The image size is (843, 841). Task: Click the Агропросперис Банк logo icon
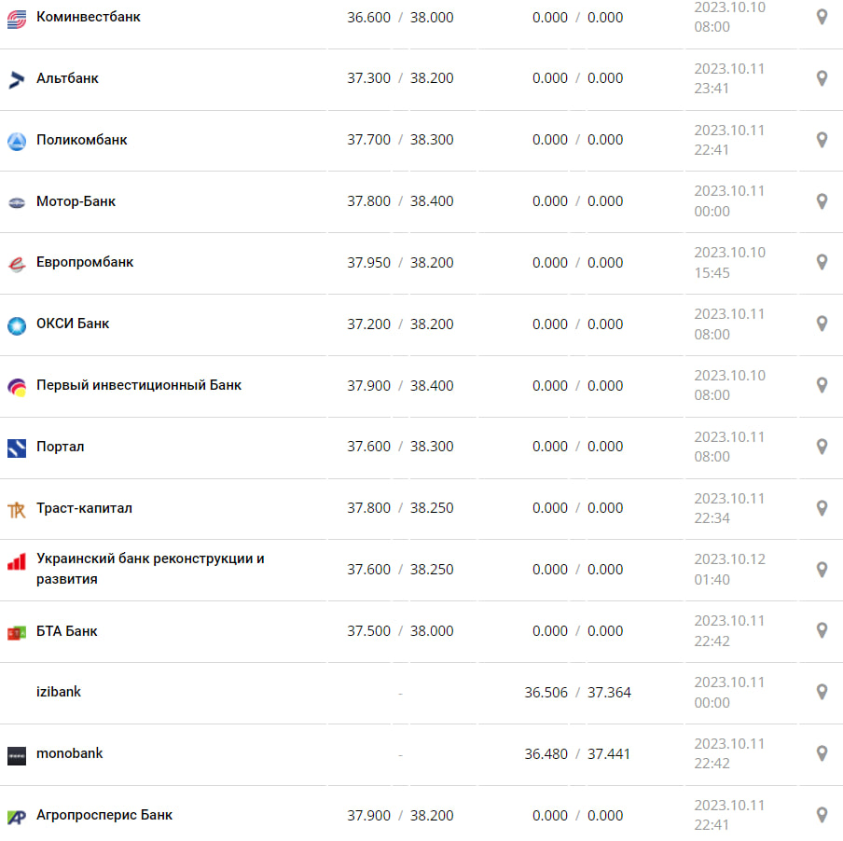coord(17,816)
